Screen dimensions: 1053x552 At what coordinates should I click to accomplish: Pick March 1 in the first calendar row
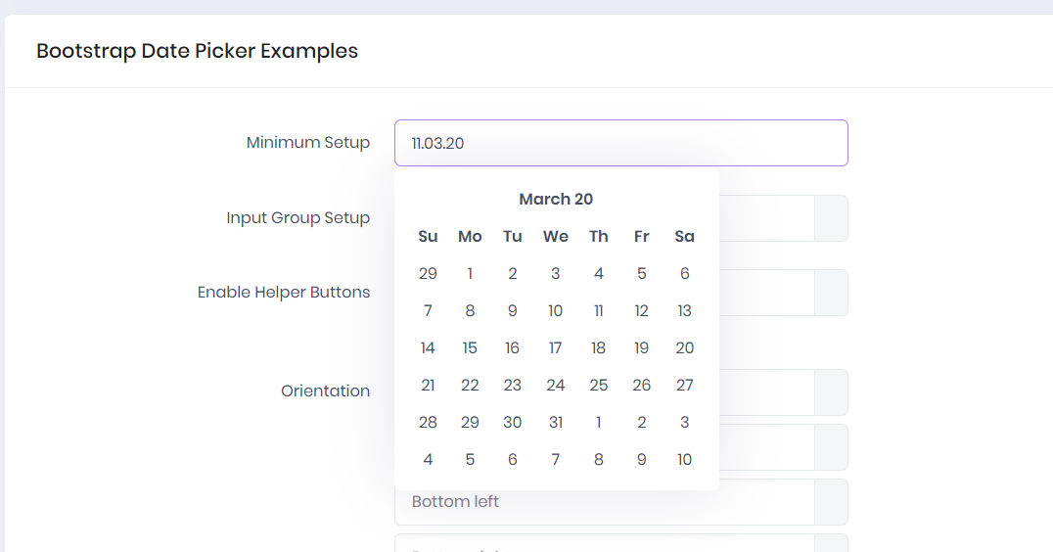[470, 274]
